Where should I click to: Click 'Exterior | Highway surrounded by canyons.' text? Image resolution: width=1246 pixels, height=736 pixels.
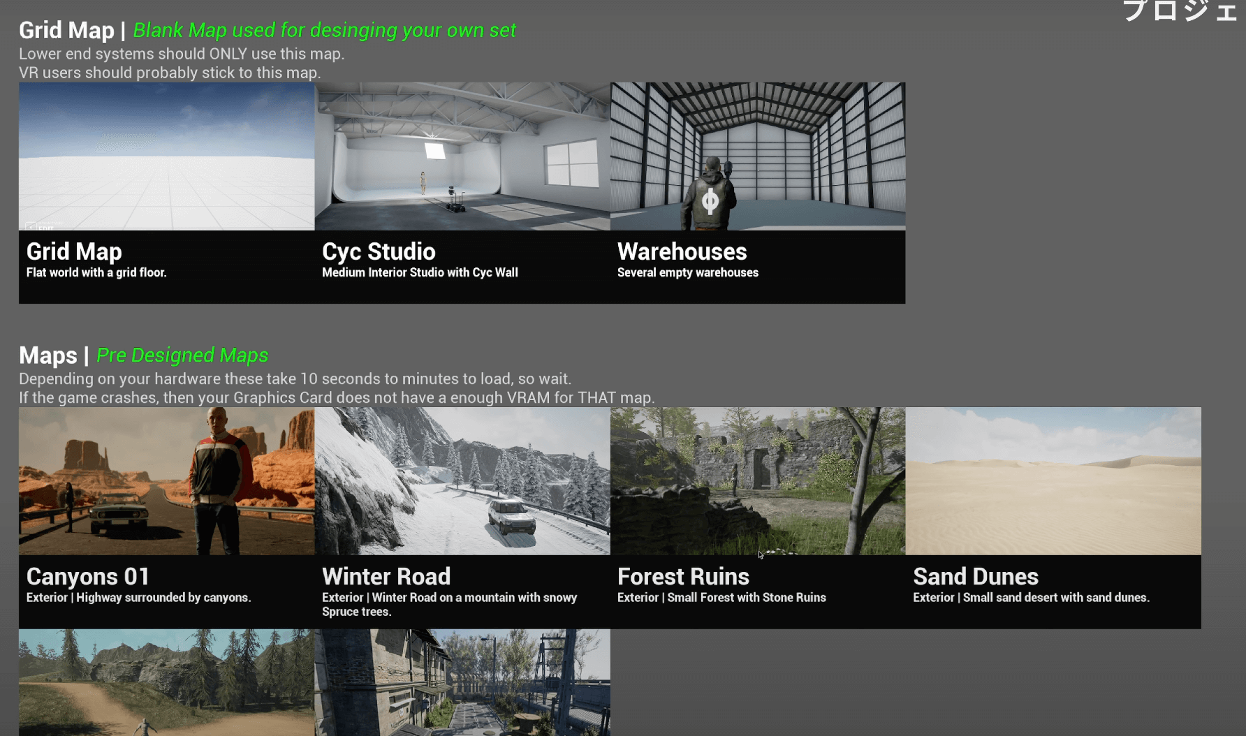click(139, 598)
